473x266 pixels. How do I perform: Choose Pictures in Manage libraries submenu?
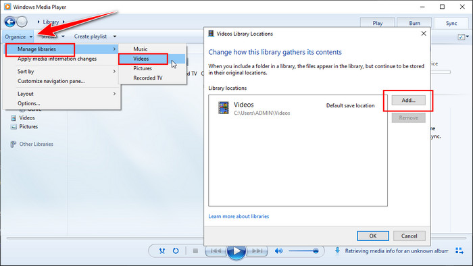tap(152, 68)
